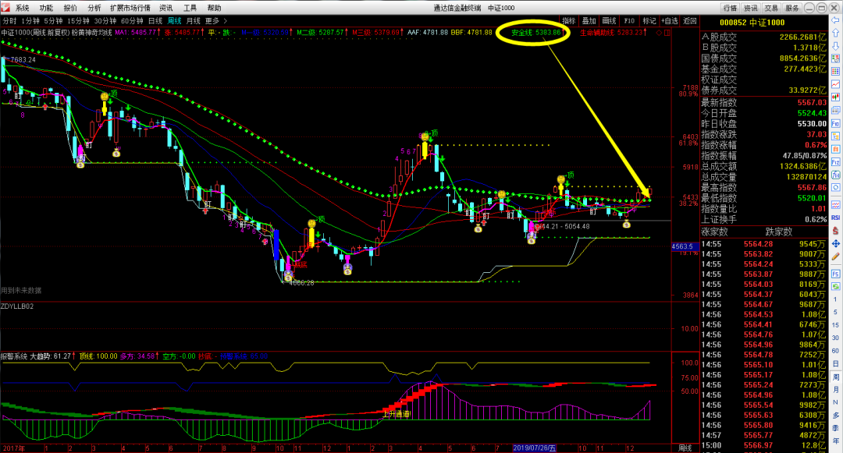Click the blue up arrow sidebar icon

click(835, 33)
